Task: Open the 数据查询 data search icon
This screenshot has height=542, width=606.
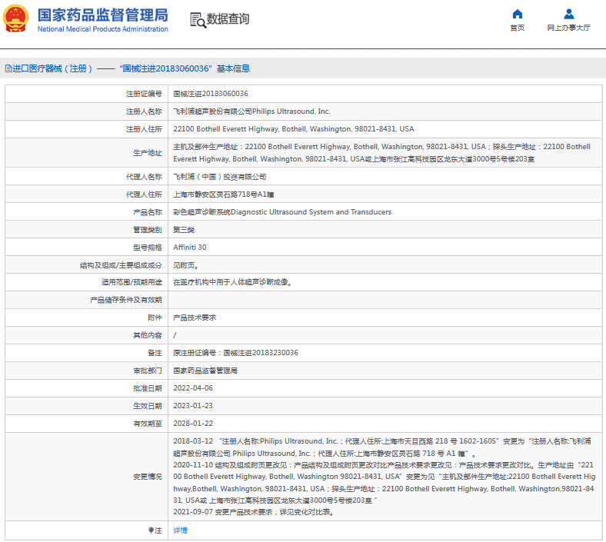Action: [198, 20]
